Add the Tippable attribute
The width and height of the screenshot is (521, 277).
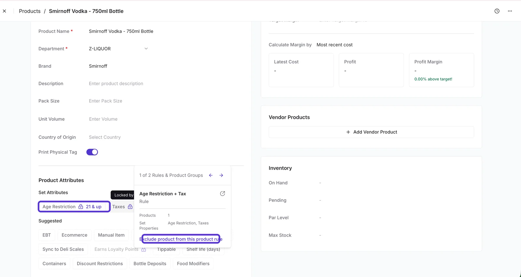pyautogui.click(x=166, y=250)
